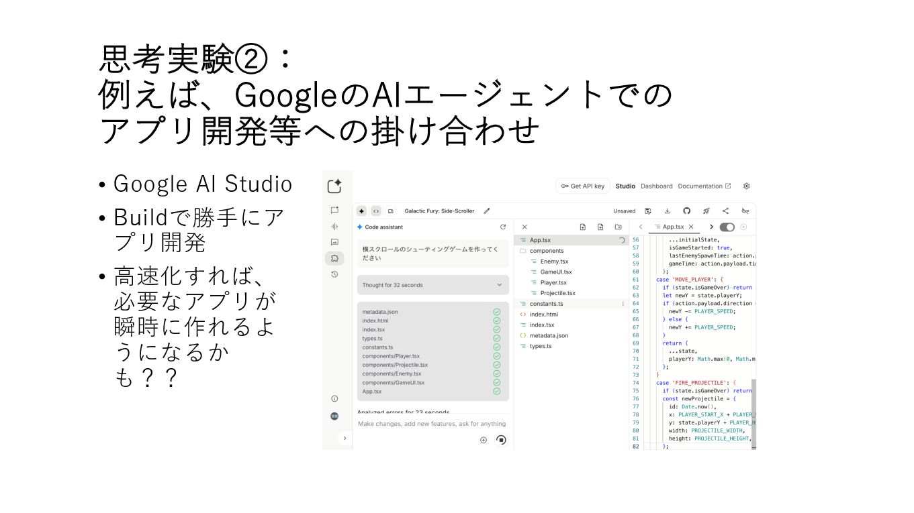Open the Generate media sidebar icon
Image resolution: width=914 pixels, height=513 pixels.
coord(334,242)
